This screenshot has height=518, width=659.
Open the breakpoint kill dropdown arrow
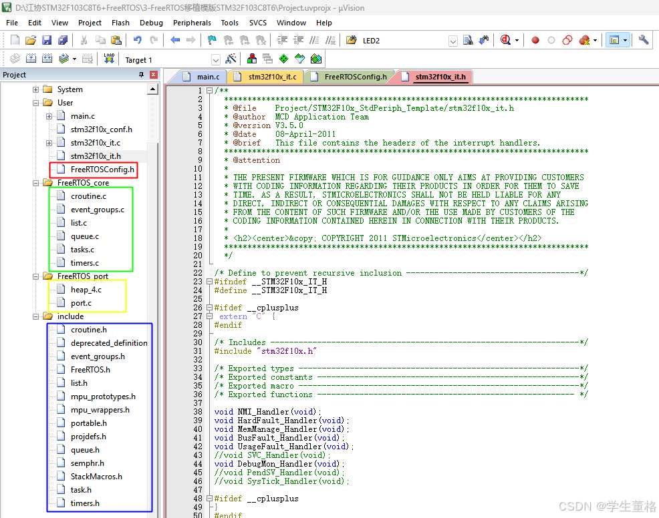tap(595, 41)
